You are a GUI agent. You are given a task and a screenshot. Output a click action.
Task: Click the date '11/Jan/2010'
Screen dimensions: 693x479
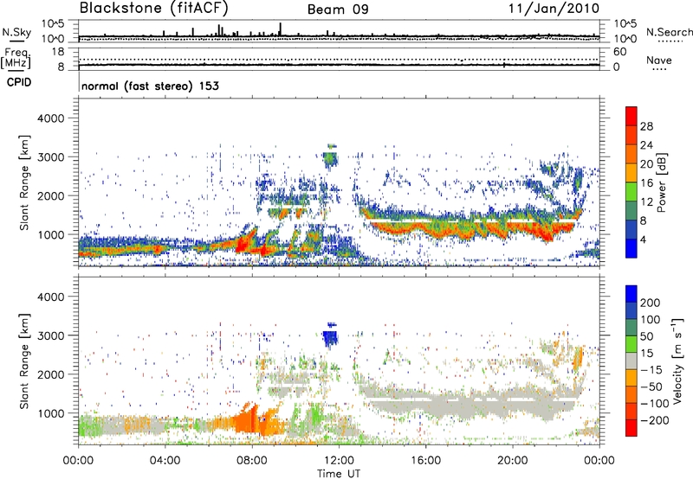[x=554, y=9]
